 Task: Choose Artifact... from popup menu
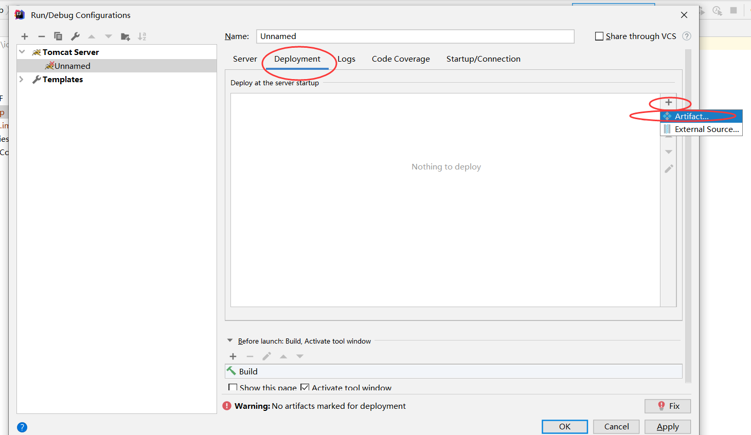[701, 116]
